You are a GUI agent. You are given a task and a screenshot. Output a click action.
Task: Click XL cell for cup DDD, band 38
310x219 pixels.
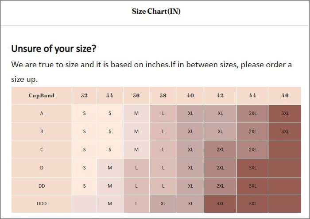163,204
